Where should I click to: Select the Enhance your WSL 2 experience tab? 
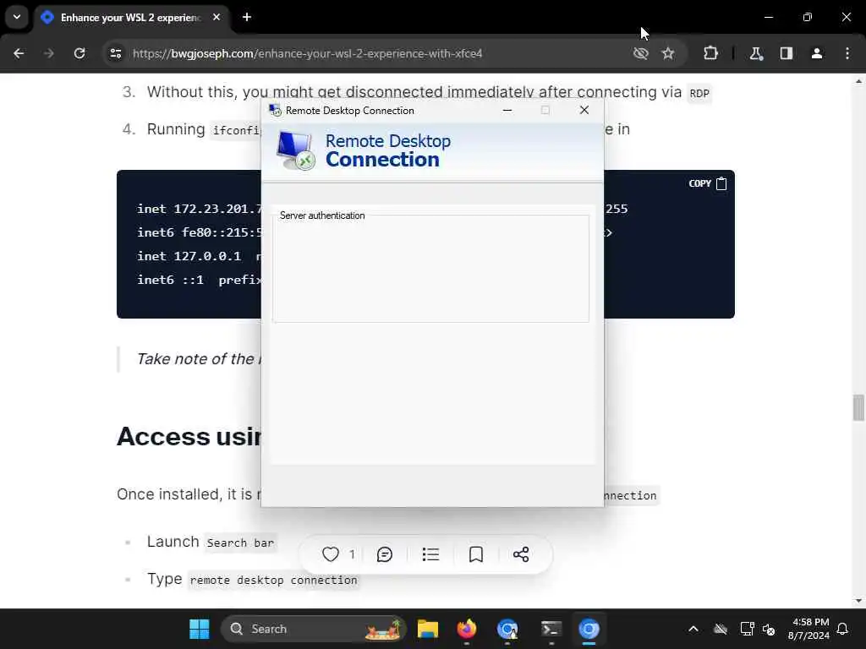click(x=130, y=18)
